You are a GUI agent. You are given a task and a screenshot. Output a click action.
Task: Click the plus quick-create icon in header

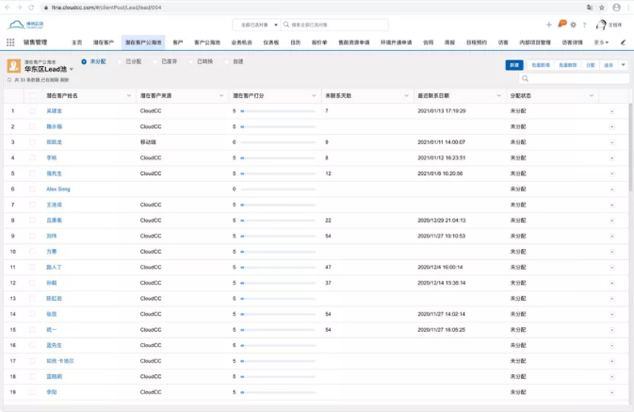pyautogui.click(x=549, y=25)
